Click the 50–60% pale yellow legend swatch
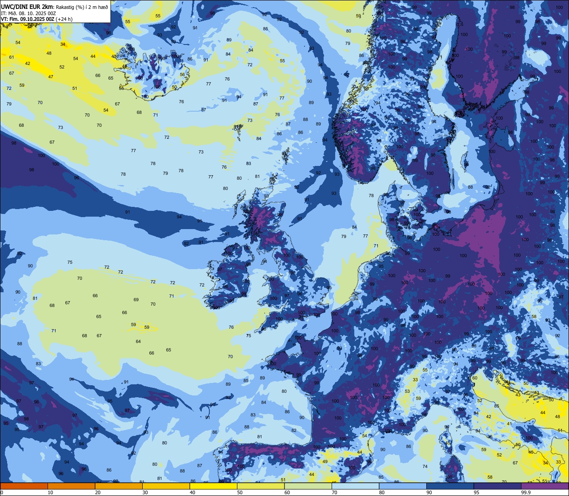The image size is (569, 496). [x=260, y=486]
